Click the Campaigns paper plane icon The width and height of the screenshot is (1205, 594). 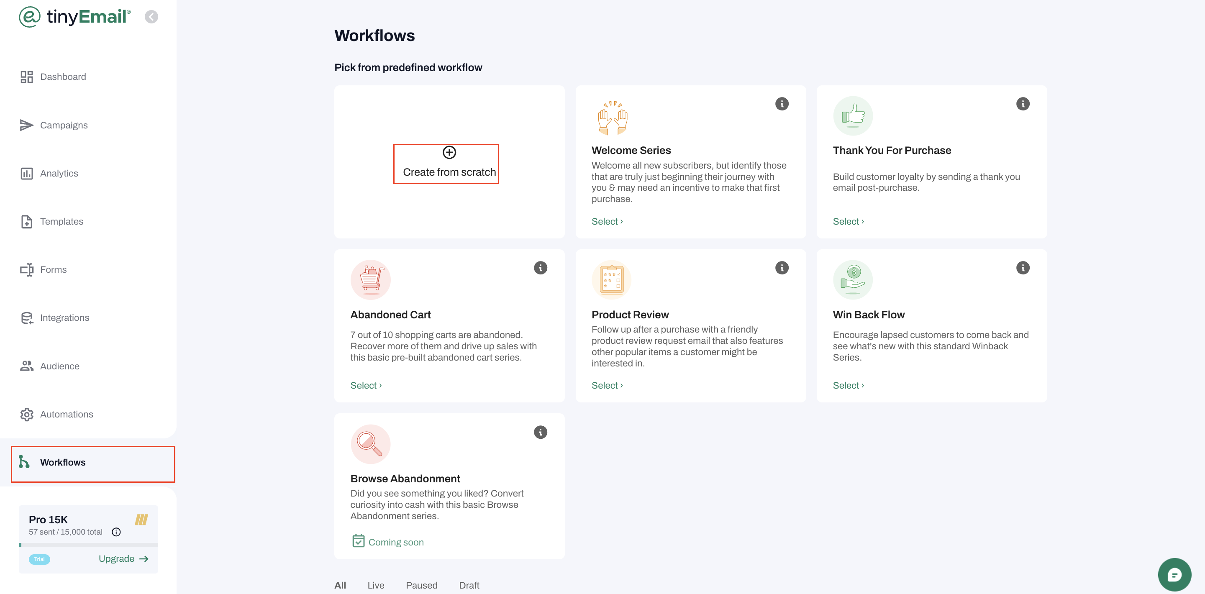(x=27, y=125)
